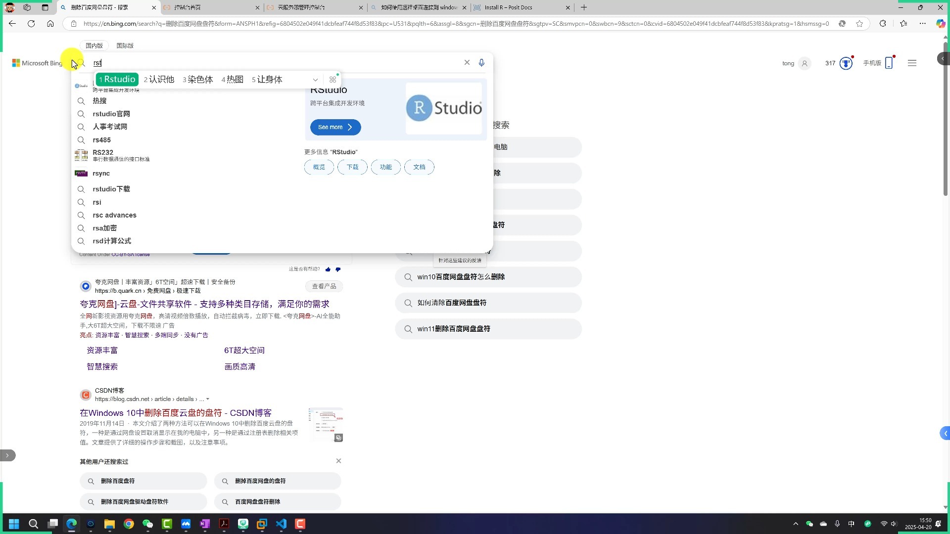Open the mobile version phone icon
This screenshot has height=534, width=950.
tap(889, 63)
